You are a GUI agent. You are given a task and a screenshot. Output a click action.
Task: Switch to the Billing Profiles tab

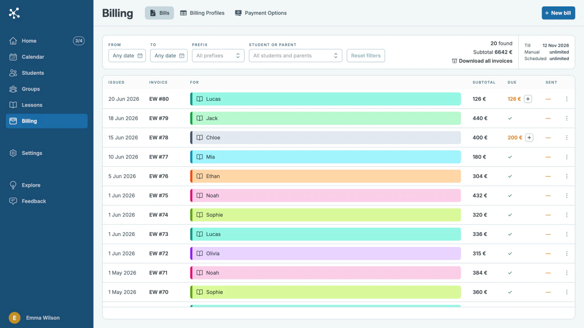(202, 13)
